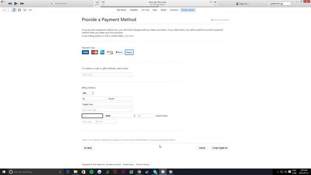Image resolution: width=311 pixels, height=175 pixels.
Task: Switch to the iTunes Store tab
Action: tap(188, 10)
